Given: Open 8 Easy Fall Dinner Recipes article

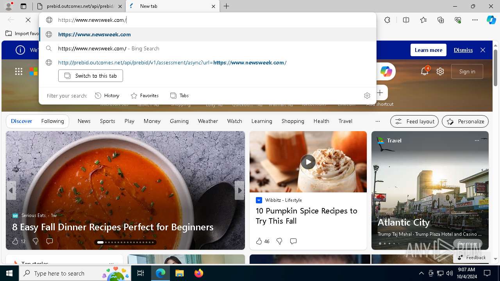Looking at the screenshot, I should 113,227.
